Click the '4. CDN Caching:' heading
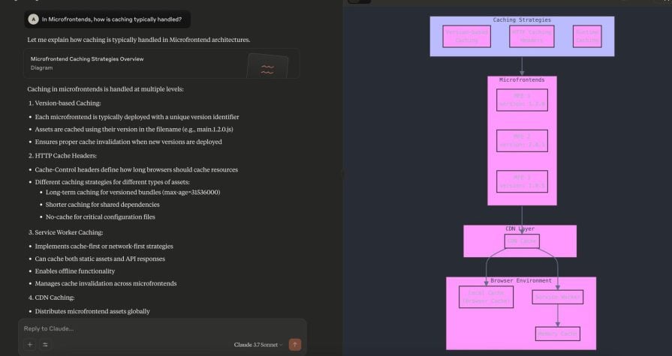This screenshot has width=672, height=356. point(51,298)
